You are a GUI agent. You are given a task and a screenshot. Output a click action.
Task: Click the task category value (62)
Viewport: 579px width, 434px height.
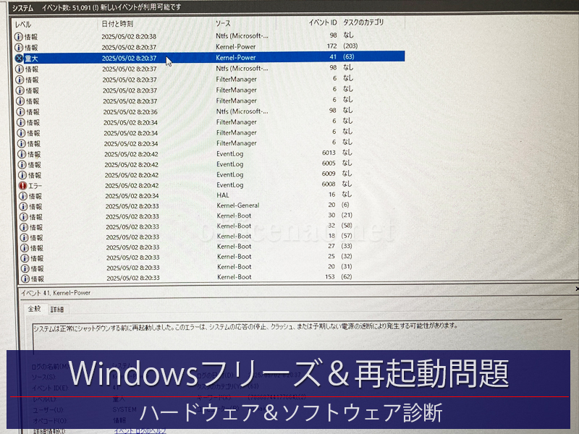(x=347, y=277)
